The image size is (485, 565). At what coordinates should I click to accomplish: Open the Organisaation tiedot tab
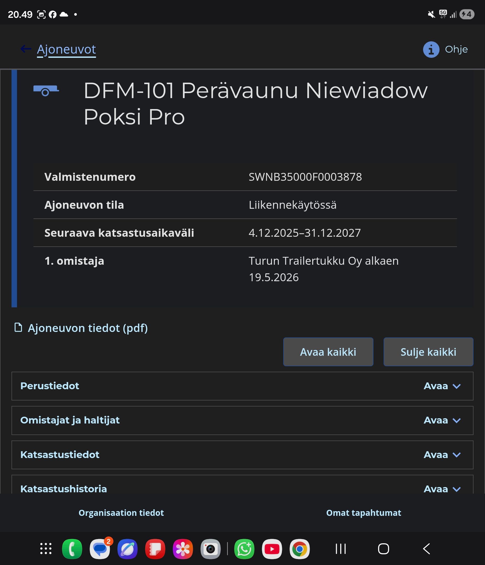click(x=121, y=513)
